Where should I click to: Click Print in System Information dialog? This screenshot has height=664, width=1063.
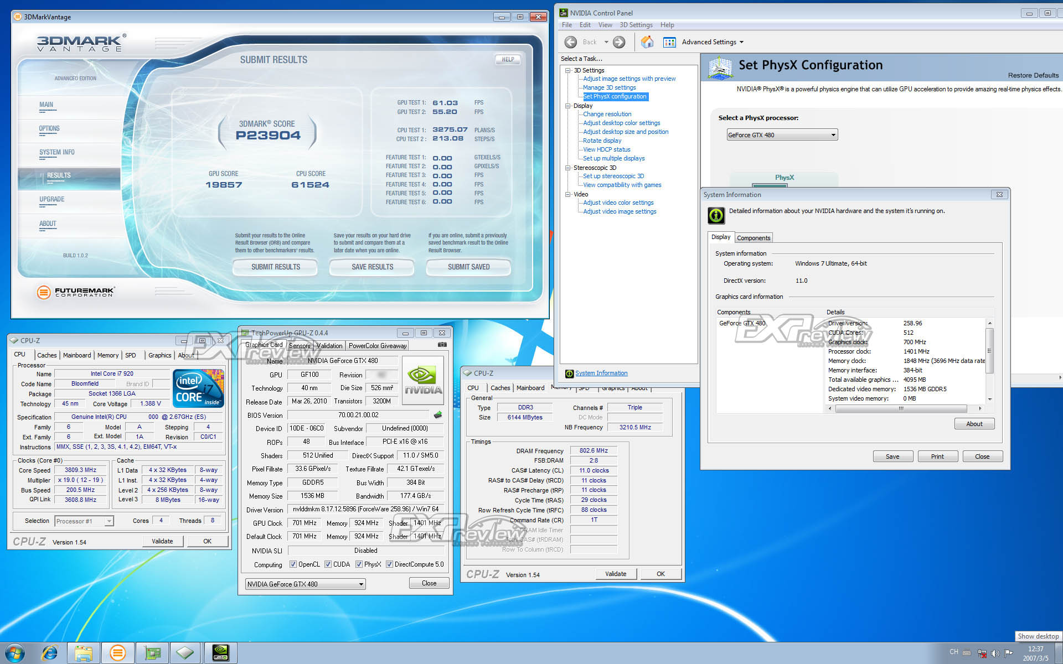coord(937,456)
